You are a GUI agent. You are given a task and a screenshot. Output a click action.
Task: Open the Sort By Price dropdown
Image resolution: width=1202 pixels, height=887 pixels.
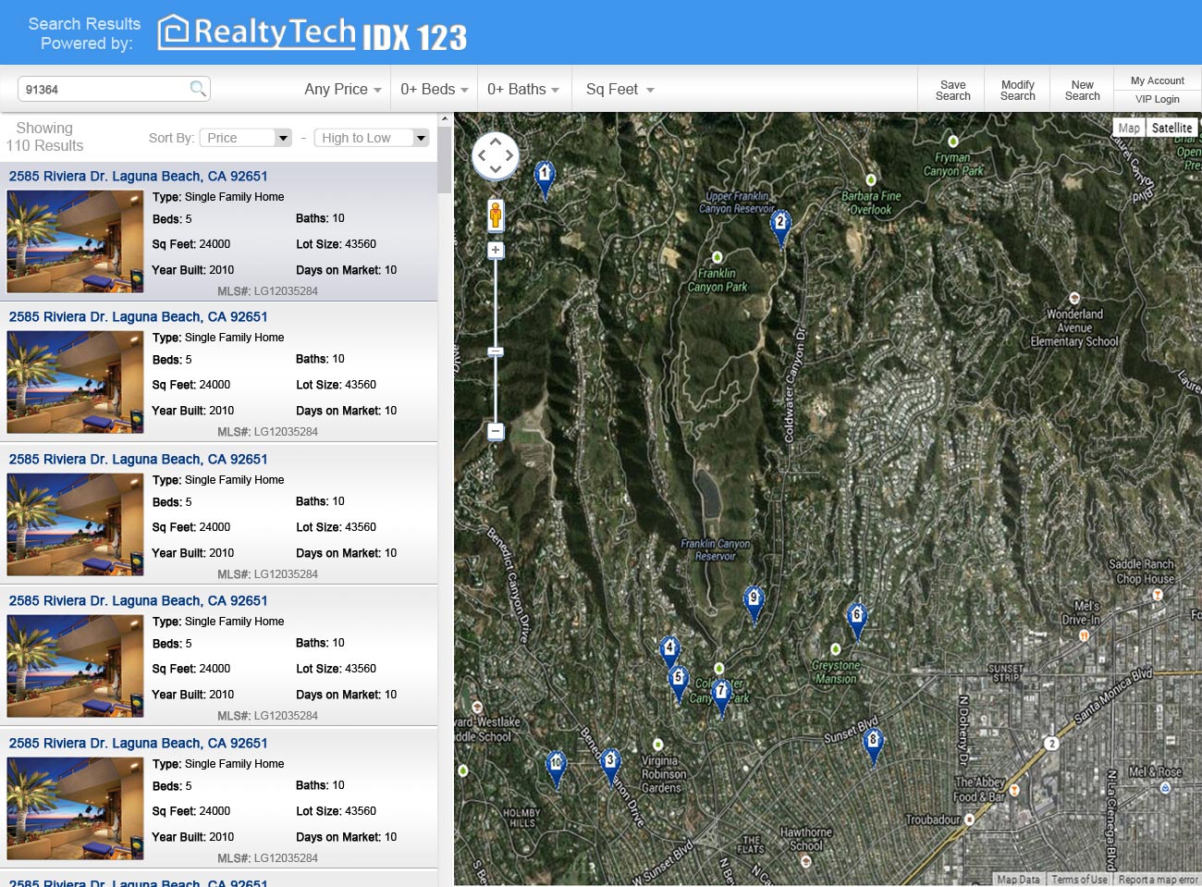(246, 138)
